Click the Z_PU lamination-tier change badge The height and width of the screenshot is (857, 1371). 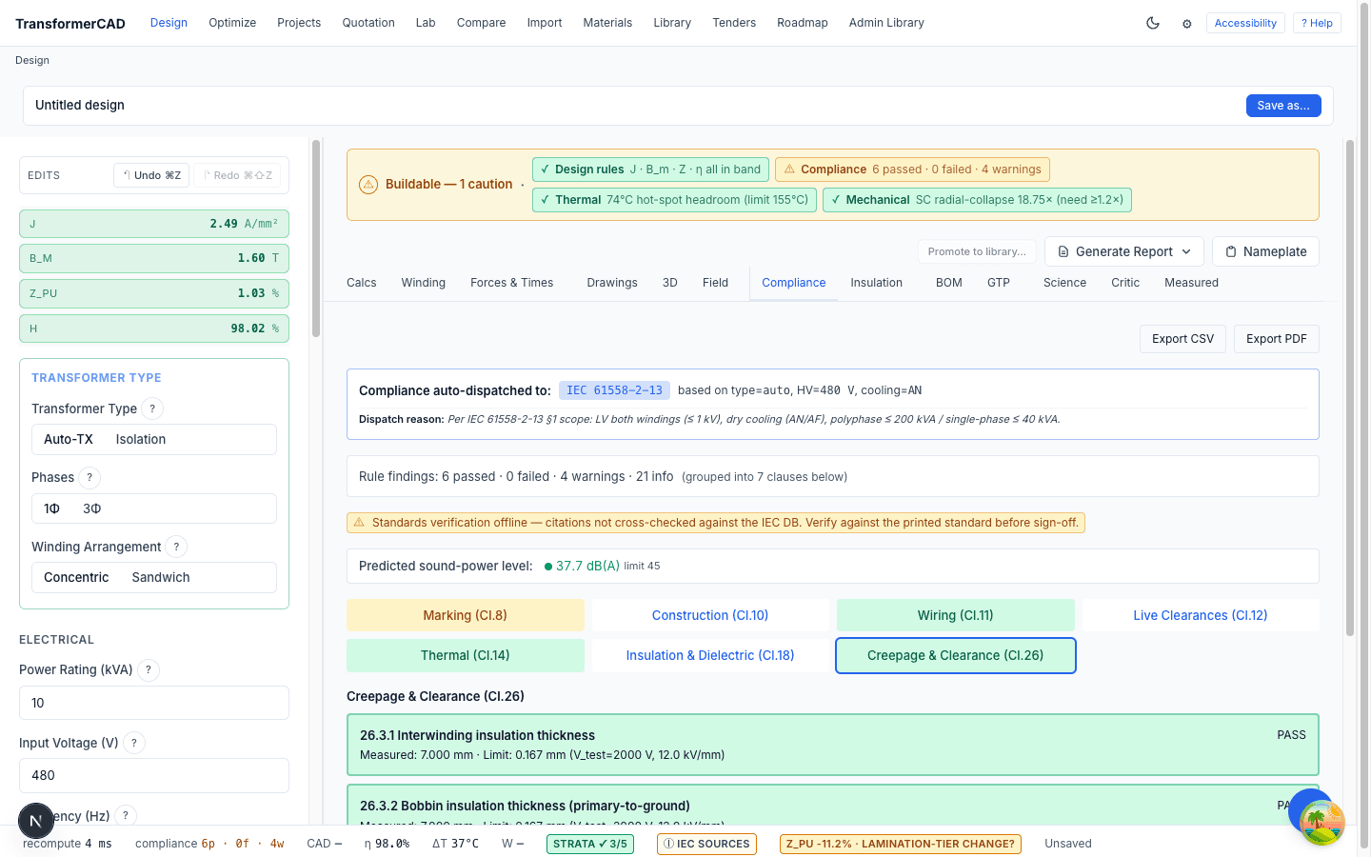coord(901,844)
